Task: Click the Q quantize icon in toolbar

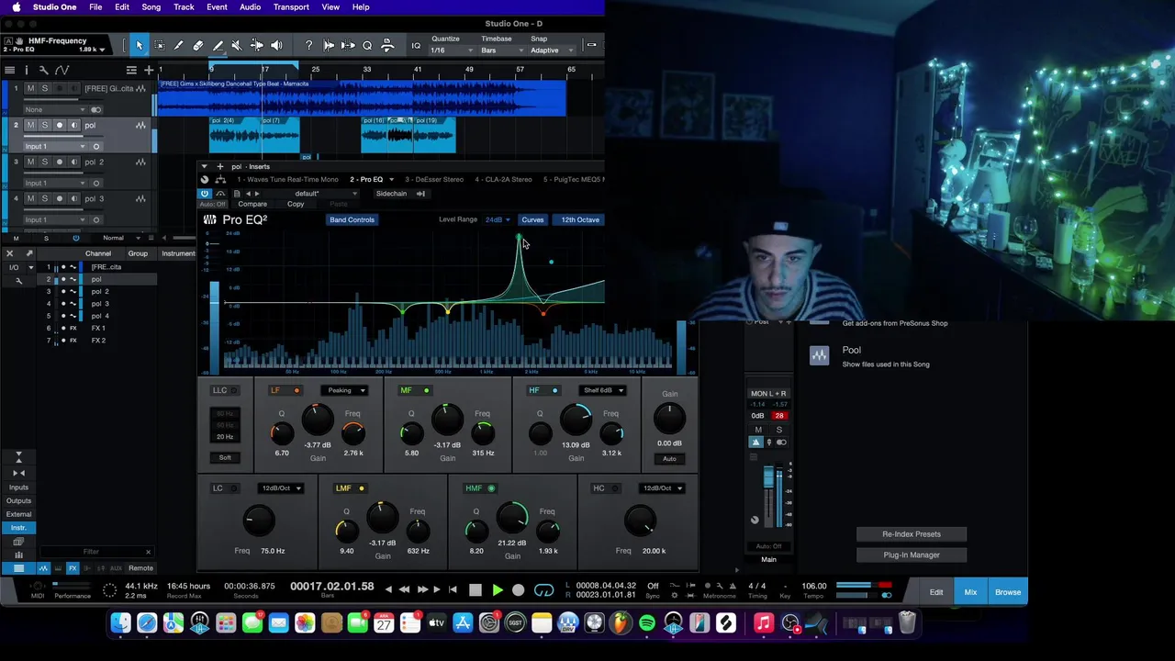Action: (x=367, y=45)
